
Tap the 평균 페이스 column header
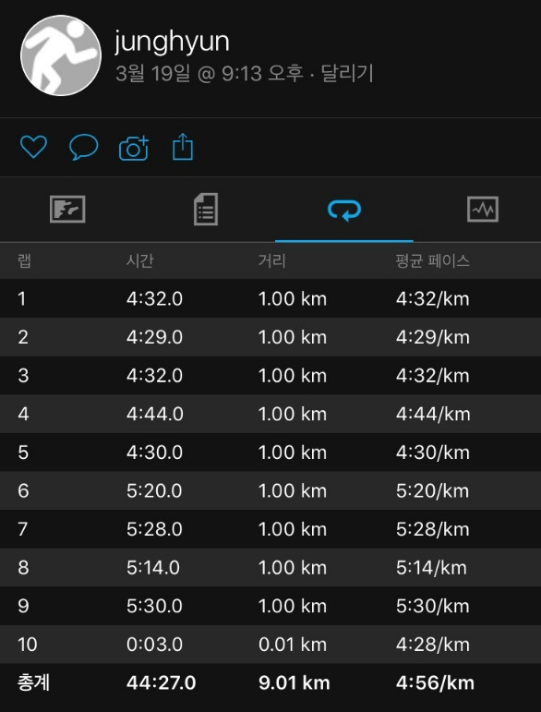click(433, 261)
